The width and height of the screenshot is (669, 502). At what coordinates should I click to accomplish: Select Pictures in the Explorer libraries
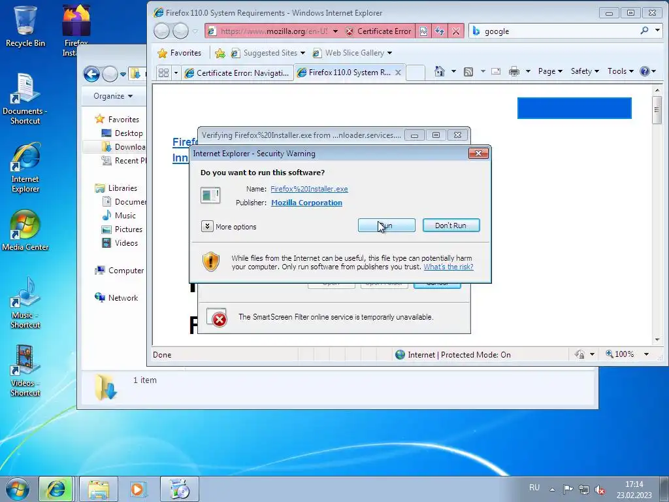[122, 229]
